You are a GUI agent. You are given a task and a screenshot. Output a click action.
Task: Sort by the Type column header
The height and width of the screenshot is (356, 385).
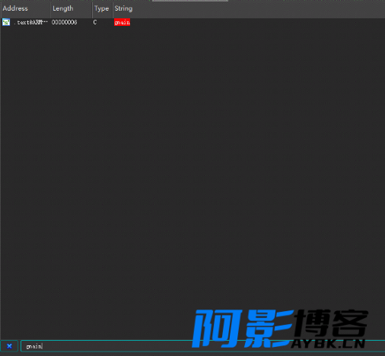tap(102, 8)
